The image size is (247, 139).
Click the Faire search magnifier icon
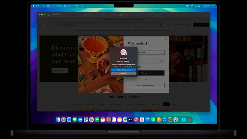161,25
